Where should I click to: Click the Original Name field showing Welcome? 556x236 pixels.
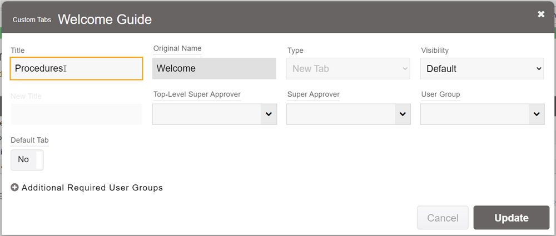(x=215, y=69)
